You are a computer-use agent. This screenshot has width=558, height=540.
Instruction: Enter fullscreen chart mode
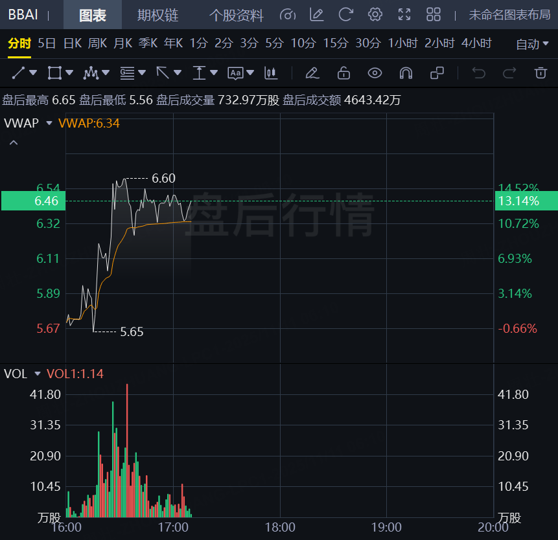(x=404, y=15)
